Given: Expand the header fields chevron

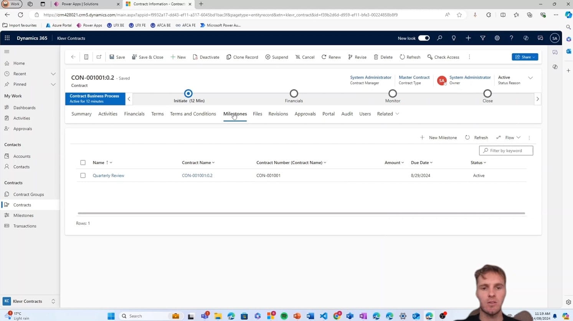Looking at the screenshot, I should (530, 78).
